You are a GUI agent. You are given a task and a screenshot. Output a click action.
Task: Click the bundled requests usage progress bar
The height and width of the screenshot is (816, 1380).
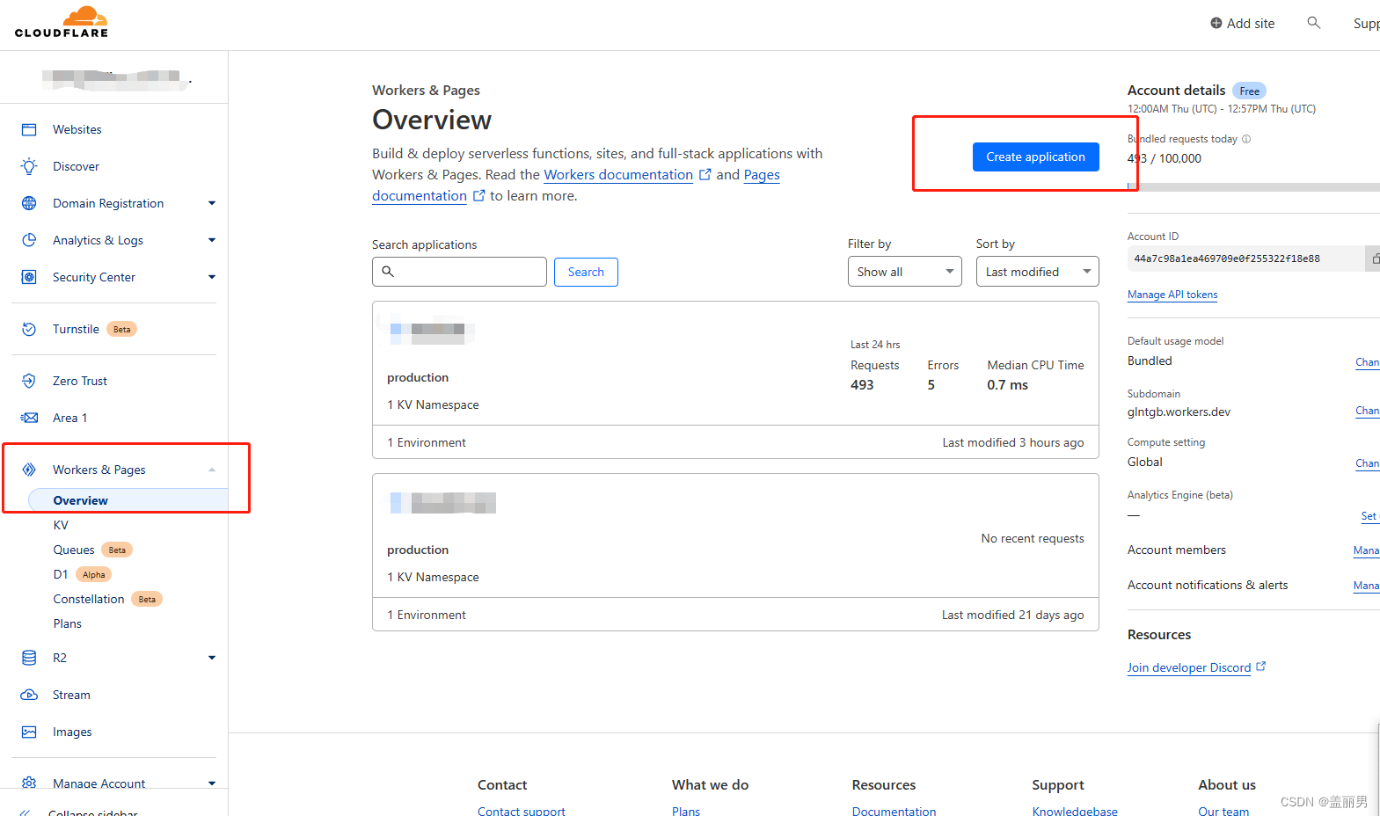1253,186
